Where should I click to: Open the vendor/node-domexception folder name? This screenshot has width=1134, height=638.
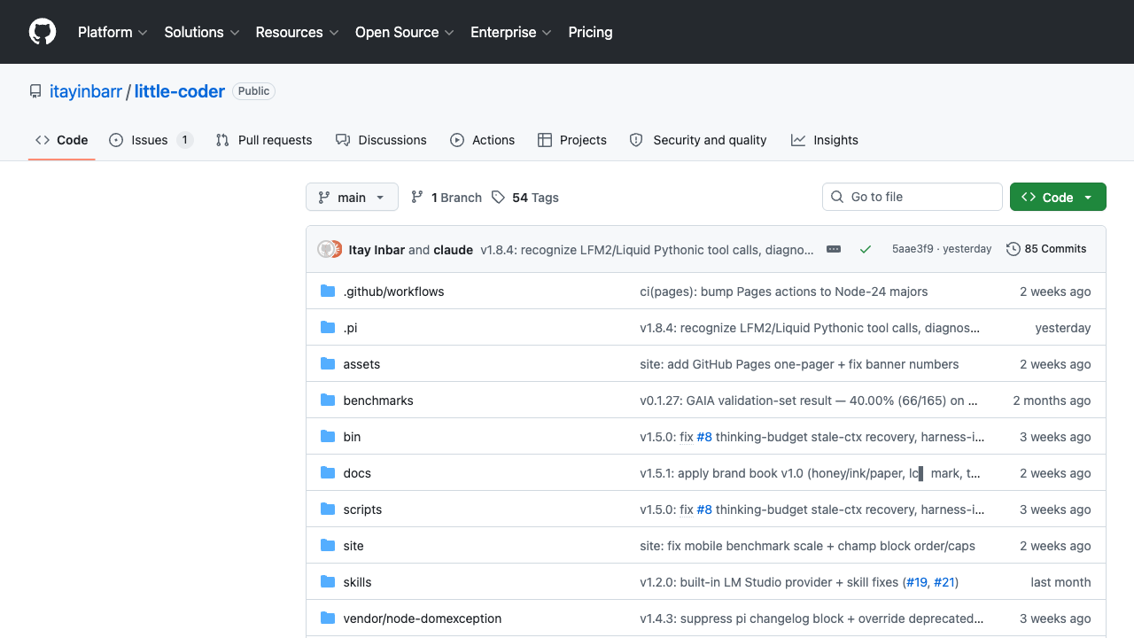coord(423,619)
